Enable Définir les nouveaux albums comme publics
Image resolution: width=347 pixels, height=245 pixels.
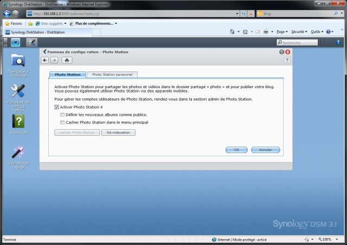(x=62, y=115)
